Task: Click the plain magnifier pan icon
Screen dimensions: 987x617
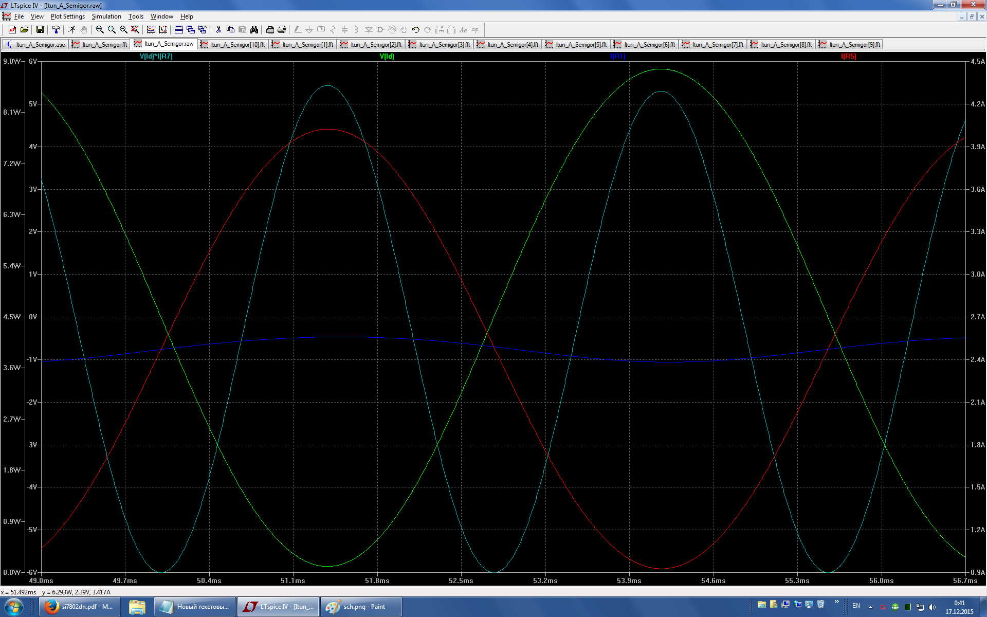Action: pos(112,30)
